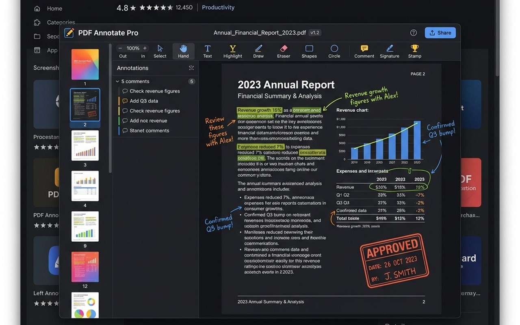
Task: Zoom out with the minus icon
Action: click(120, 48)
